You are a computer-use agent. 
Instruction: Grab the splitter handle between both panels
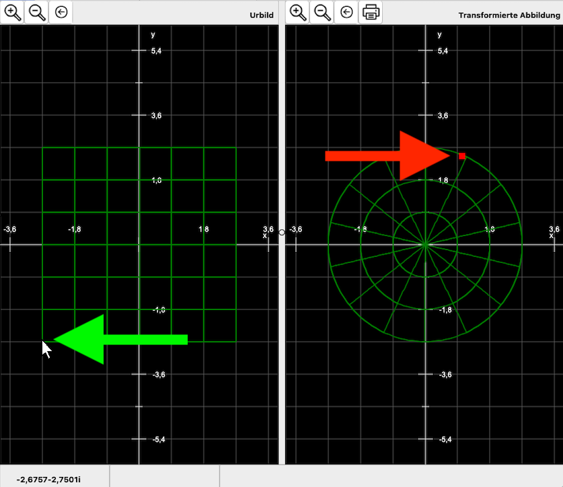pyautogui.click(x=282, y=232)
